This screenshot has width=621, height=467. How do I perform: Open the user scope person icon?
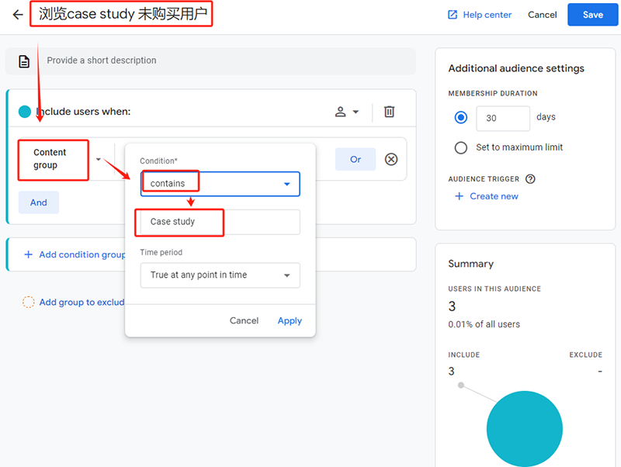346,112
